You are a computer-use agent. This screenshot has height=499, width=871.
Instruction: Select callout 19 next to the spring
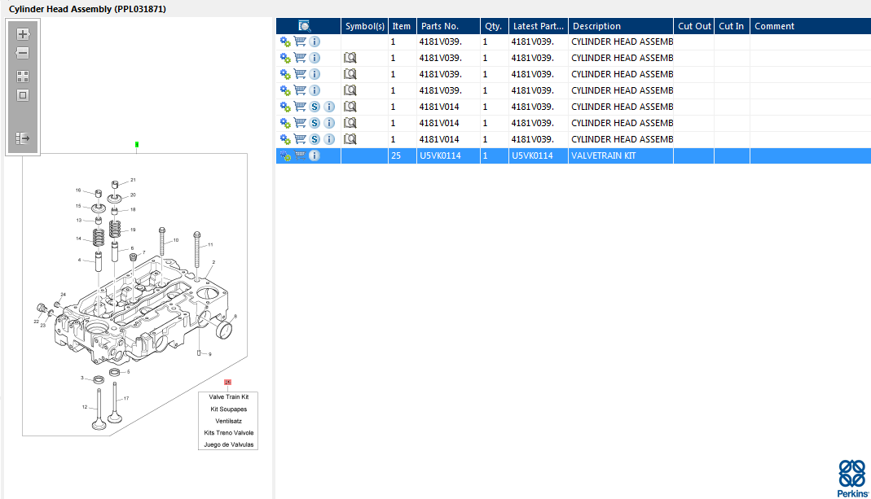click(x=133, y=230)
